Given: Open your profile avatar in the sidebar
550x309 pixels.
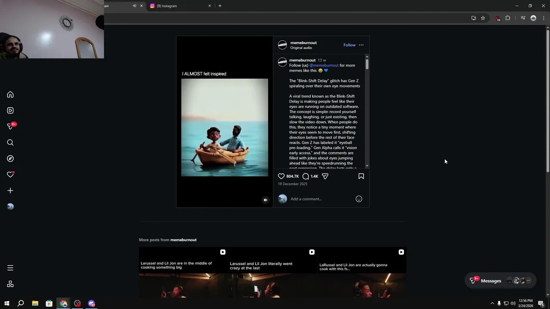Looking at the screenshot, I should [x=10, y=206].
